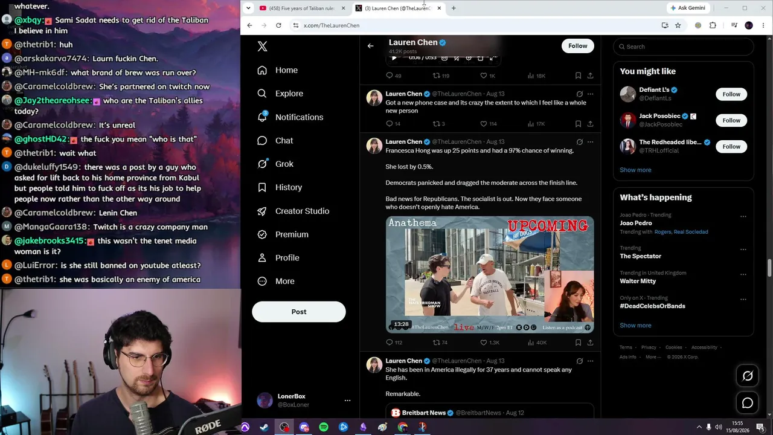Open the X logo home link
The width and height of the screenshot is (773, 435).
pos(262,47)
